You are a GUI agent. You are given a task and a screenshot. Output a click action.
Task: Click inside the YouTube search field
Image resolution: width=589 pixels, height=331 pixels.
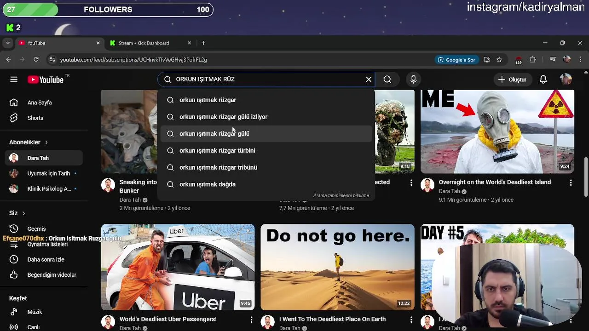(267, 80)
